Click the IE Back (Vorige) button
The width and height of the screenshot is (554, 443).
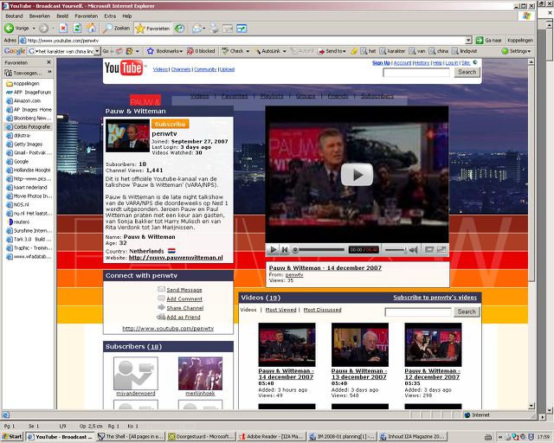tap(17, 29)
